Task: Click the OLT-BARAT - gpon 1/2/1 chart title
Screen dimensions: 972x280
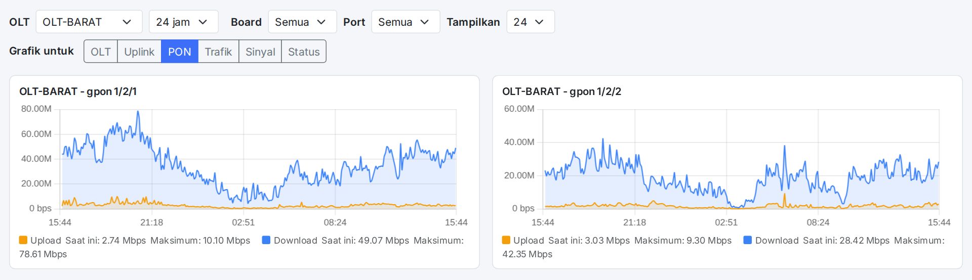Action: (78, 91)
